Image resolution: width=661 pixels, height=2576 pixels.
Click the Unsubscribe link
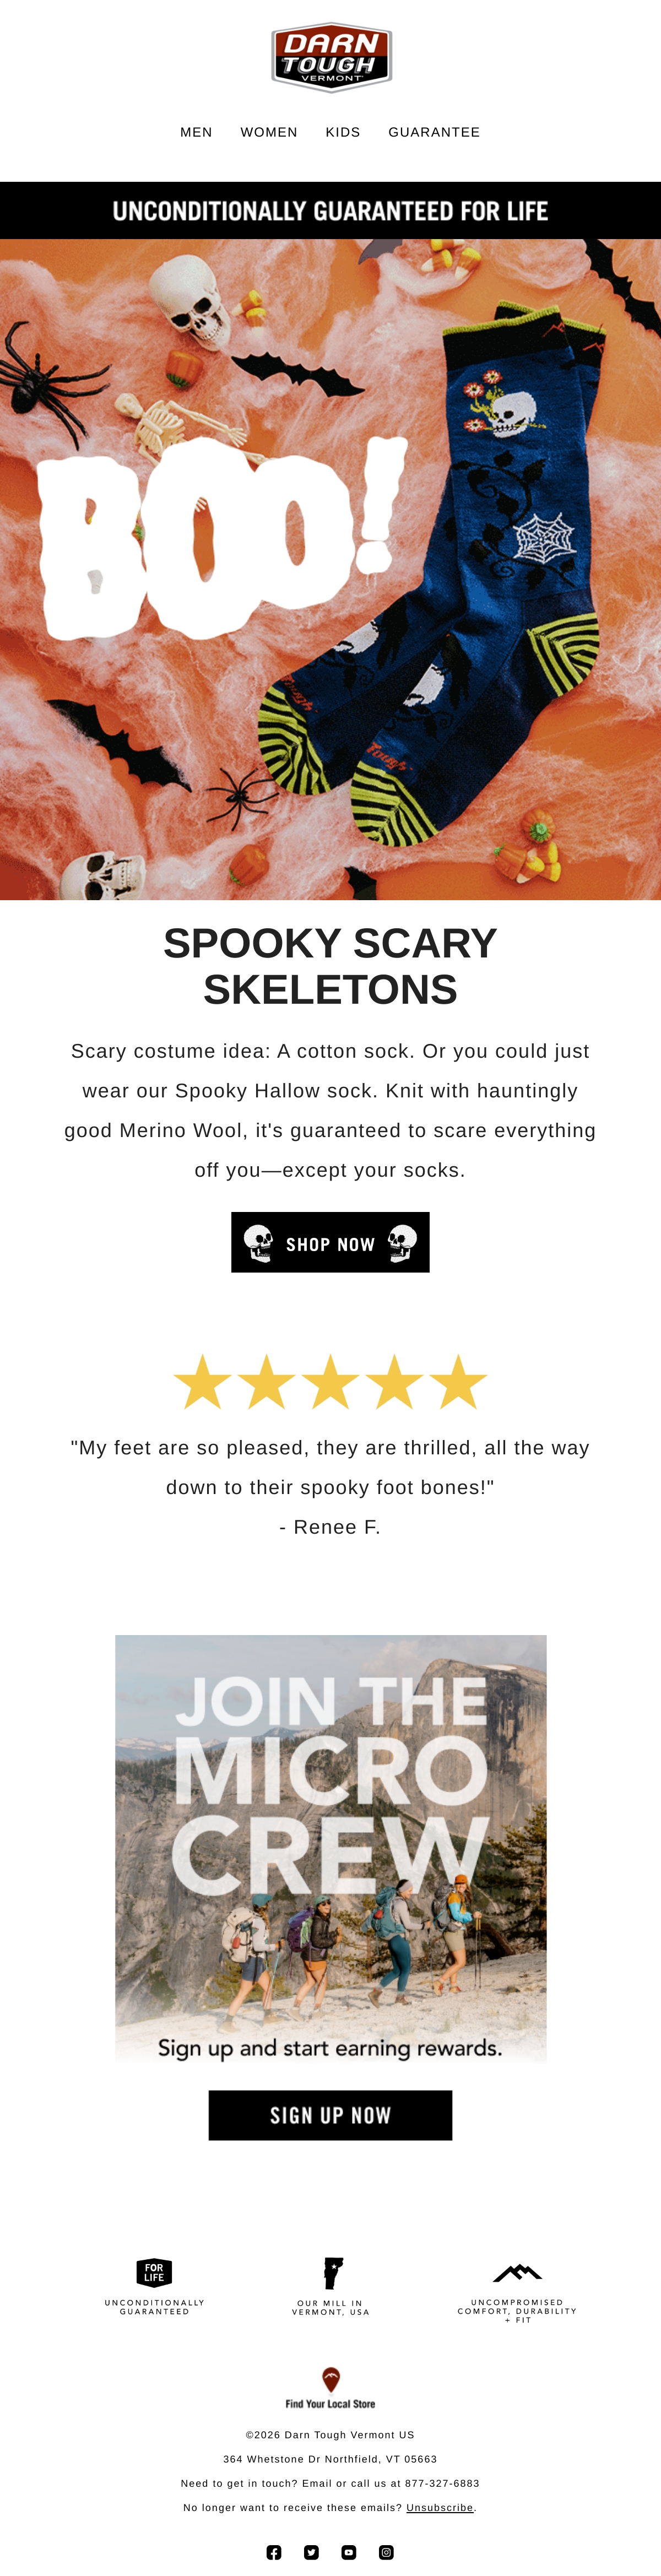440,2507
